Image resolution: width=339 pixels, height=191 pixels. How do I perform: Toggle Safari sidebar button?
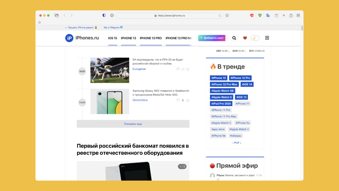[57, 15]
